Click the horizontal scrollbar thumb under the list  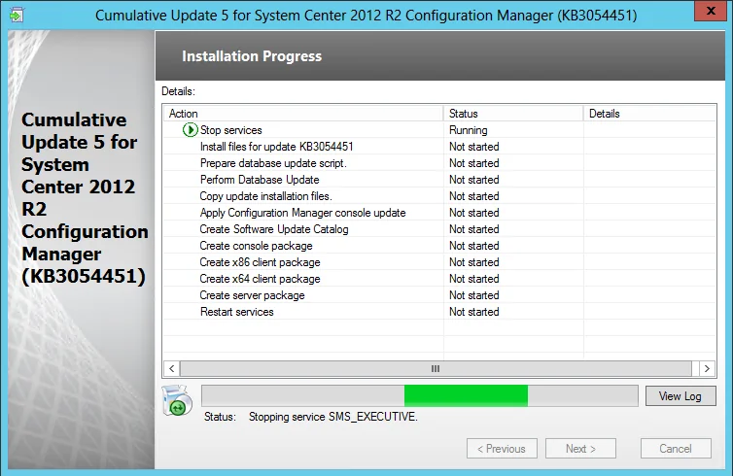[436, 368]
